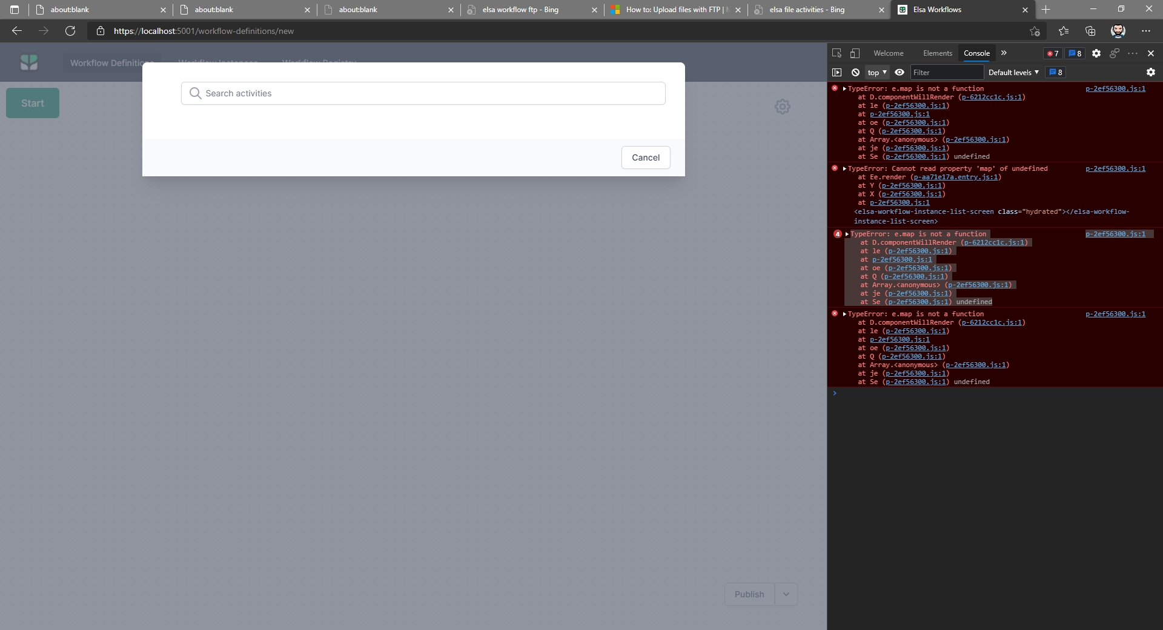Image resolution: width=1163 pixels, height=630 pixels.
Task: Expand the first TypeError e.map error
Action: (x=844, y=88)
